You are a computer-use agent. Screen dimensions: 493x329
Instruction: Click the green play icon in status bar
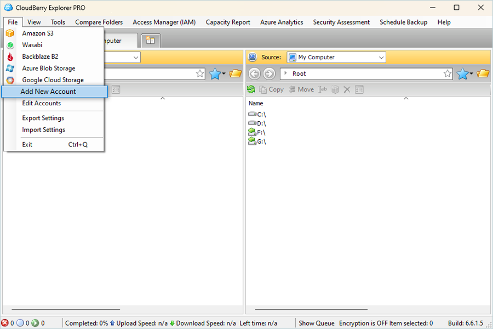pyautogui.click(x=35, y=323)
